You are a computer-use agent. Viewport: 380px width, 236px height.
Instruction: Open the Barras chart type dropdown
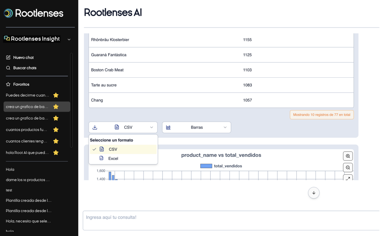(x=225, y=127)
